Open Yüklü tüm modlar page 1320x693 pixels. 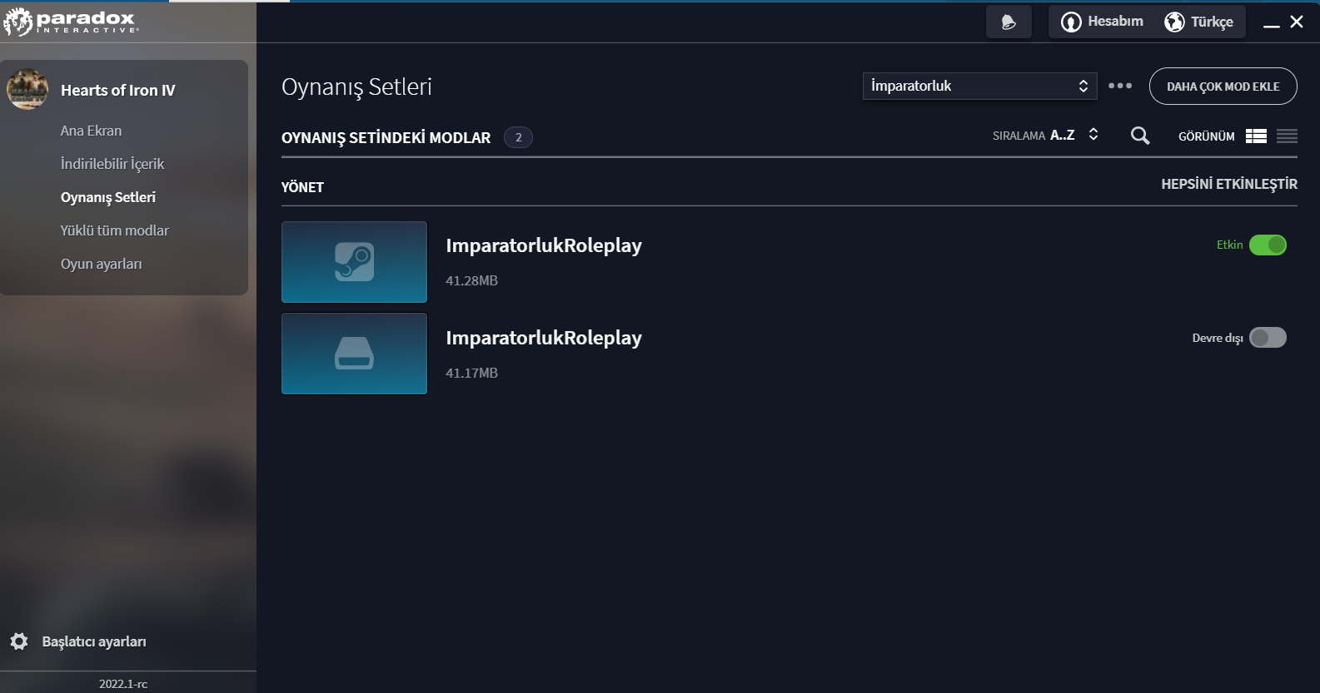tap(114, 230)
